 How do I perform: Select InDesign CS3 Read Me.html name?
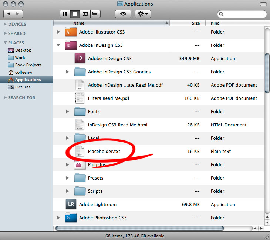point(118,125)
